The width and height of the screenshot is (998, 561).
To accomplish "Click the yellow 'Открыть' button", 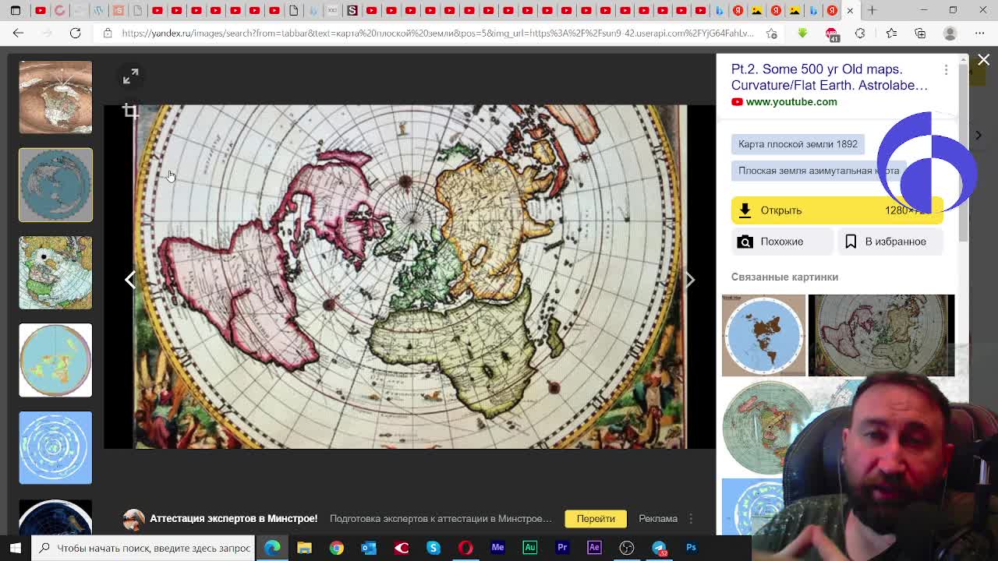I will [x=837, y=210].
